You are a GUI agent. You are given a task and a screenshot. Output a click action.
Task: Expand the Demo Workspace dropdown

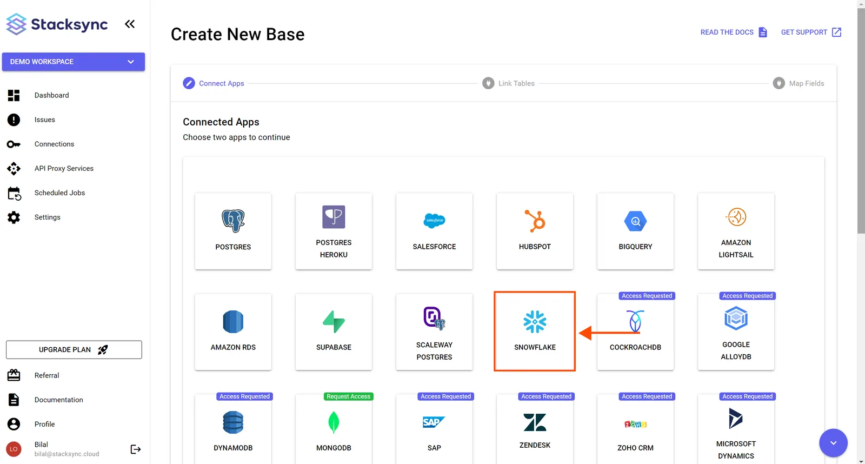click(74, 62)
